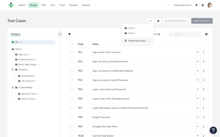Screen dimensions: 220x137
Task: Choose Restore test cases from menu
Action: coord(137,41)
